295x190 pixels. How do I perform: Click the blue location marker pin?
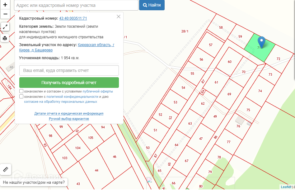coord(262,42)
